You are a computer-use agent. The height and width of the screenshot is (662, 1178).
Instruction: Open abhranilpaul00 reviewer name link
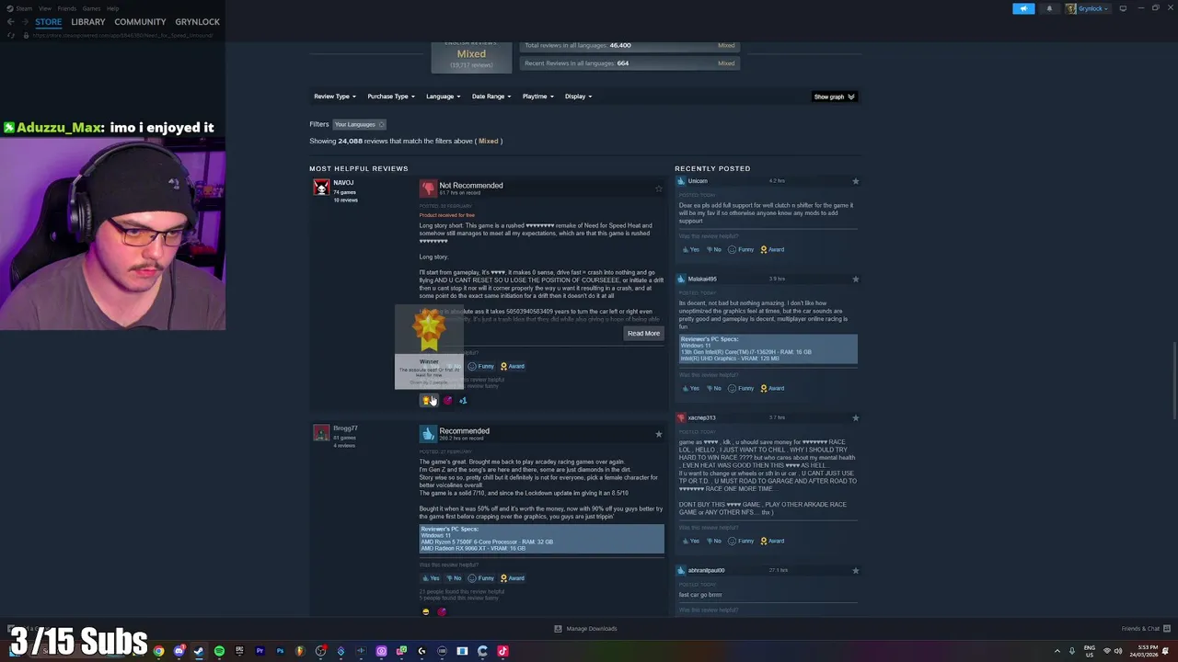706,570
